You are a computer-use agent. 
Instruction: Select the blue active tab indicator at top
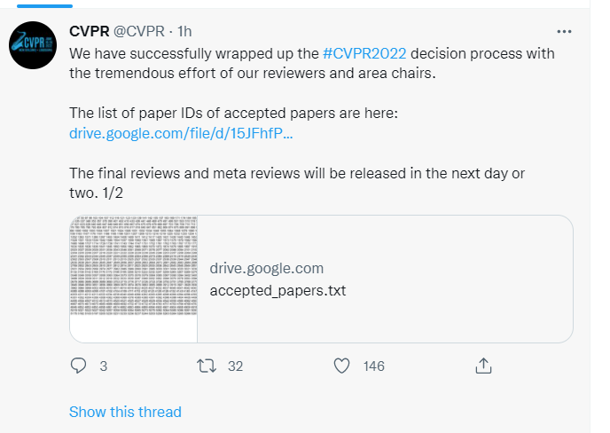point(44,6)
